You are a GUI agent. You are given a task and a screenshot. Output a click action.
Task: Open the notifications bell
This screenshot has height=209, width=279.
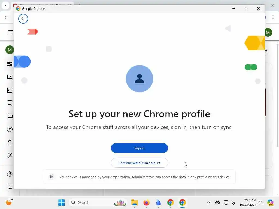tap(260, 202)
